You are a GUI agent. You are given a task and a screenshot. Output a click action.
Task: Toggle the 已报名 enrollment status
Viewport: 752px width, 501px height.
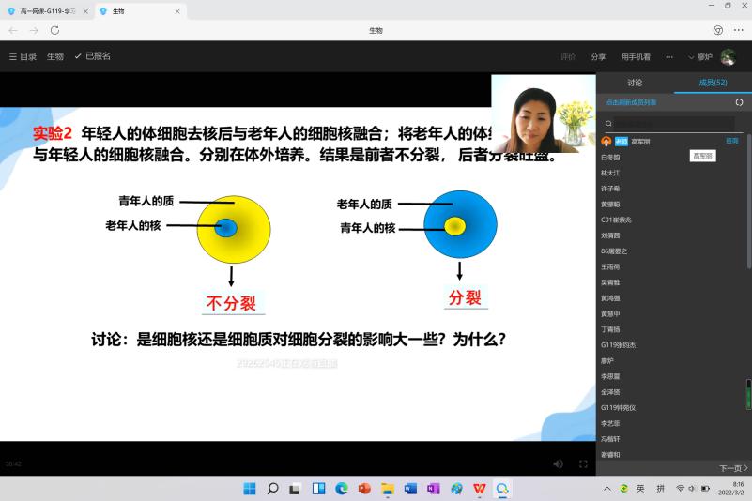click(92, 56)
